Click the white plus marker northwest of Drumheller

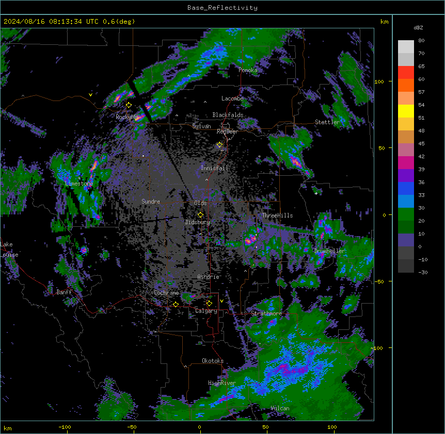pos(316,193)
